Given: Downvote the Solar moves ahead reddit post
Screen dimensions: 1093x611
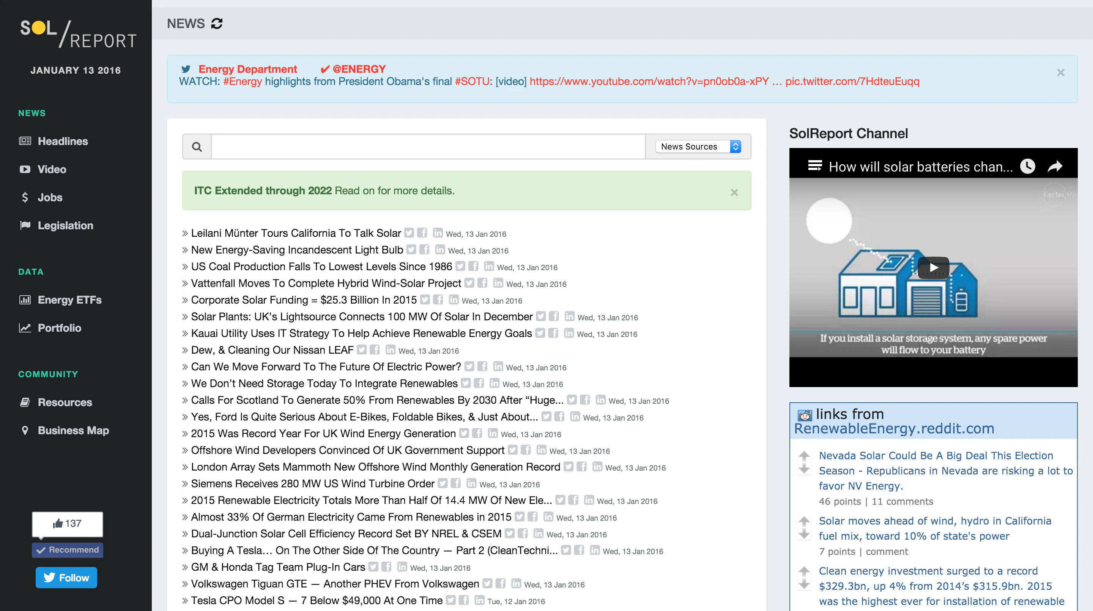Looking at the screenshot, I should coord(804,535).
